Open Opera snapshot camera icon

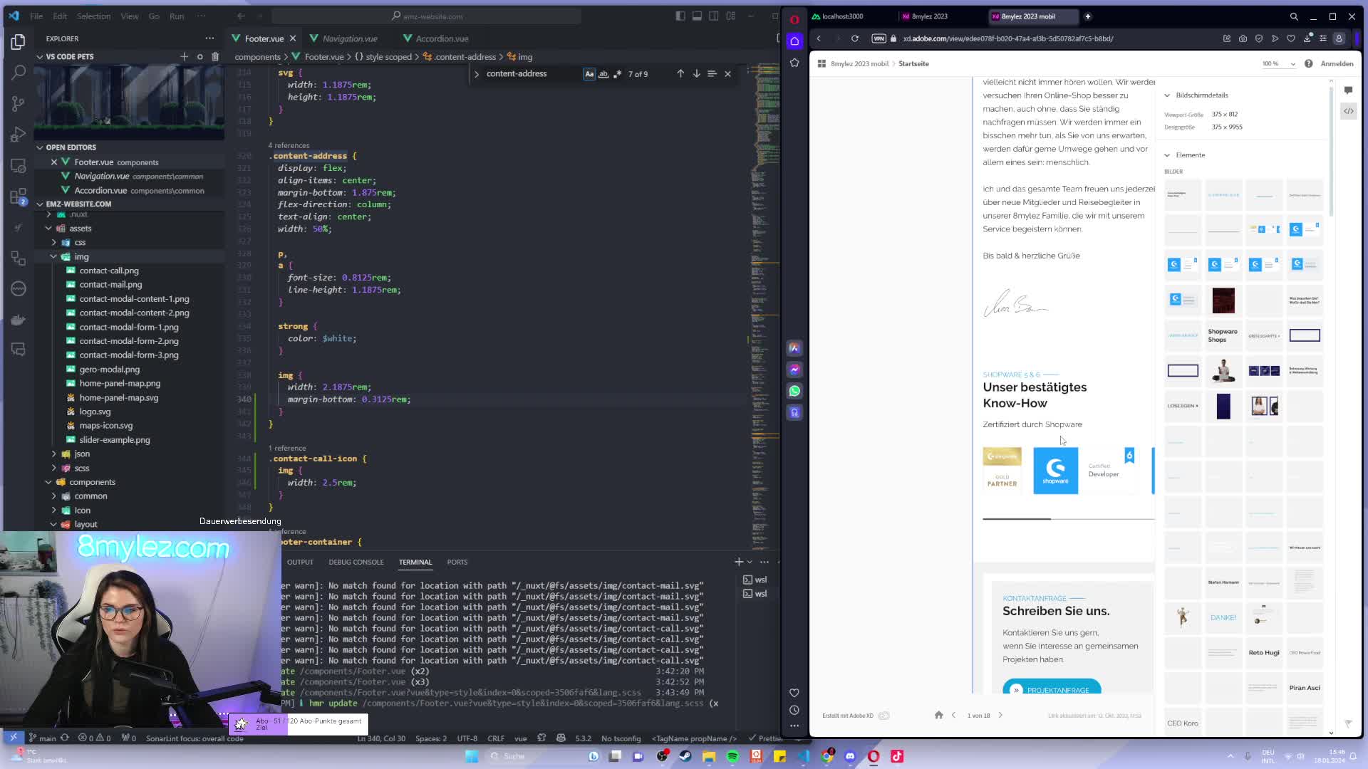click(1243, 39)
